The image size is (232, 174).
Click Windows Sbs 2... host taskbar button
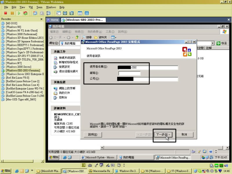(x=127, y=171)
